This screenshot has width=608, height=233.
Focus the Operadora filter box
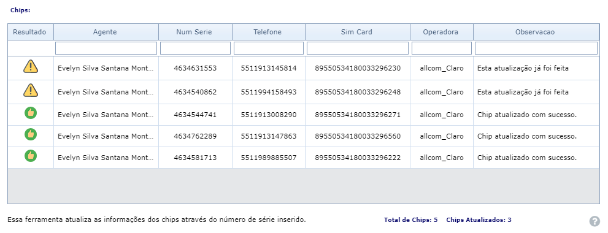click(441, 48)
